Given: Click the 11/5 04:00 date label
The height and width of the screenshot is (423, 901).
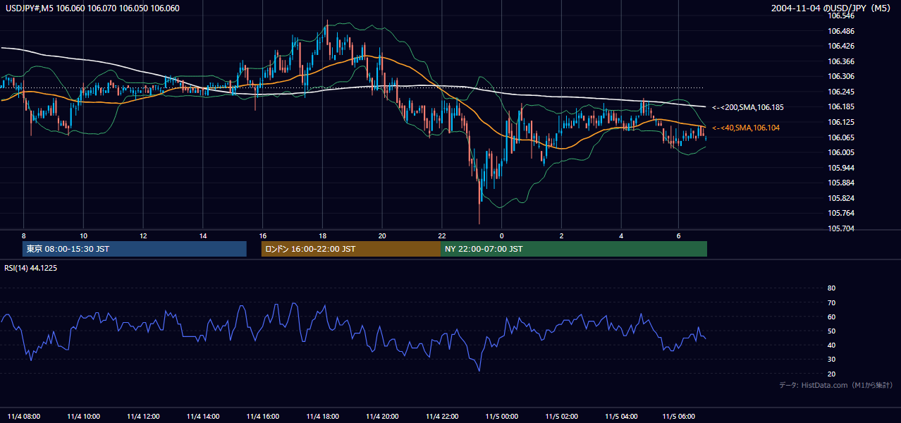Looking at the screenshot, I should click(x=621, y=416).
